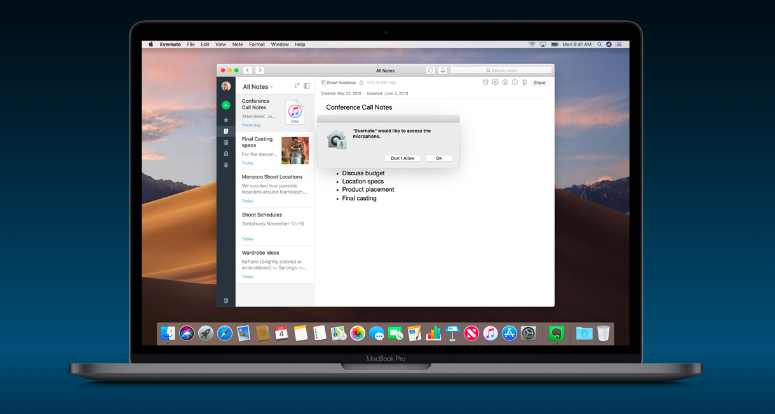
Task: Open Trash in Evernote sidebar
Action: click(226, 165)
